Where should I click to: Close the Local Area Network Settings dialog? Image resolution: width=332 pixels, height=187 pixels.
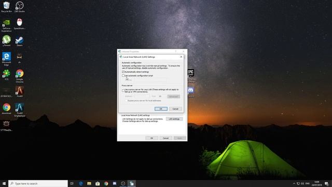pos(181,57)
